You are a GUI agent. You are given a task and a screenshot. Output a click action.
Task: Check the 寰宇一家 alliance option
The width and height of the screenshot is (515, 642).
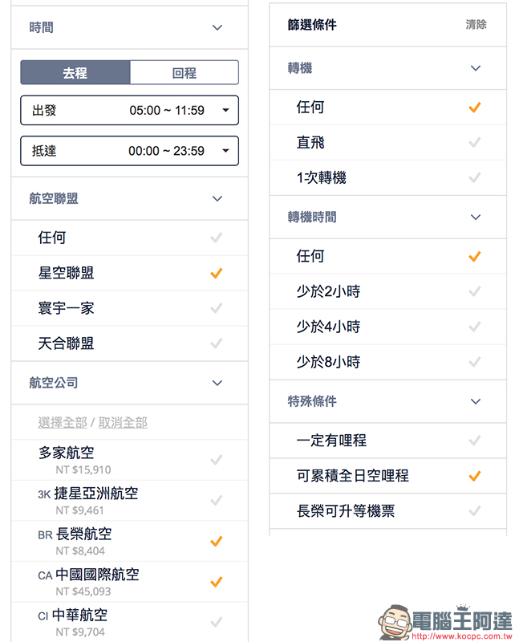[x=129, y=308]
